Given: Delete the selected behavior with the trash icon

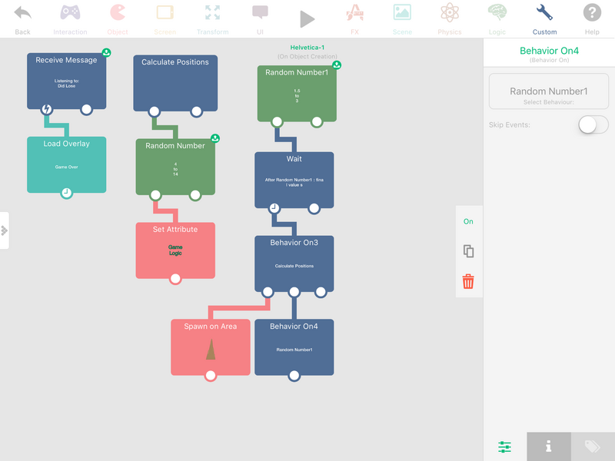Looking at the screenshot, I should (x=468, y=281).
